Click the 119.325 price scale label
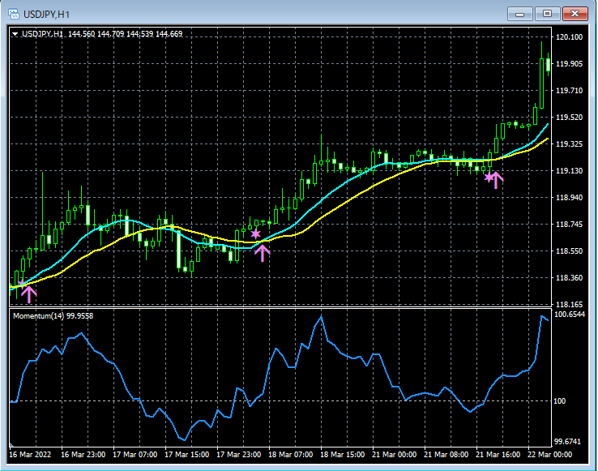The height and width of the screenshot is (471, 598). click(569, 144)
